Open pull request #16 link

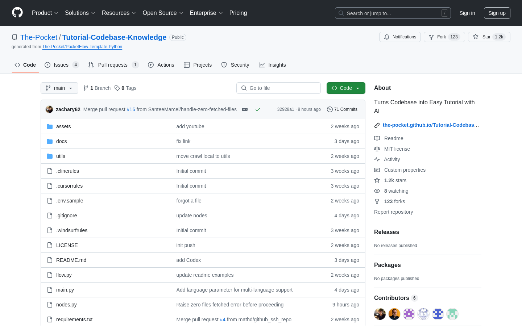(x=131, y=109)
